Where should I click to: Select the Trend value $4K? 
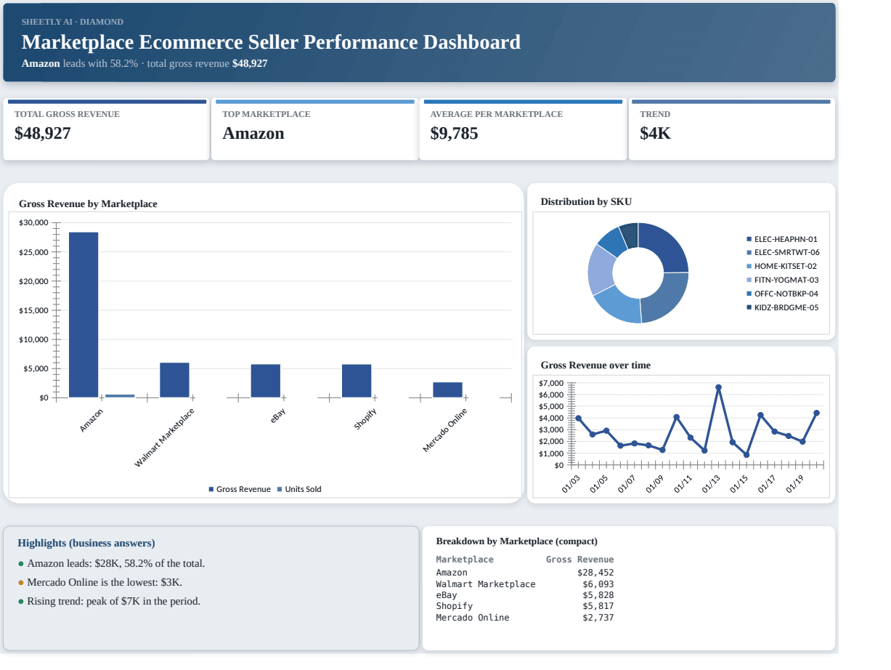coord(655,133)
